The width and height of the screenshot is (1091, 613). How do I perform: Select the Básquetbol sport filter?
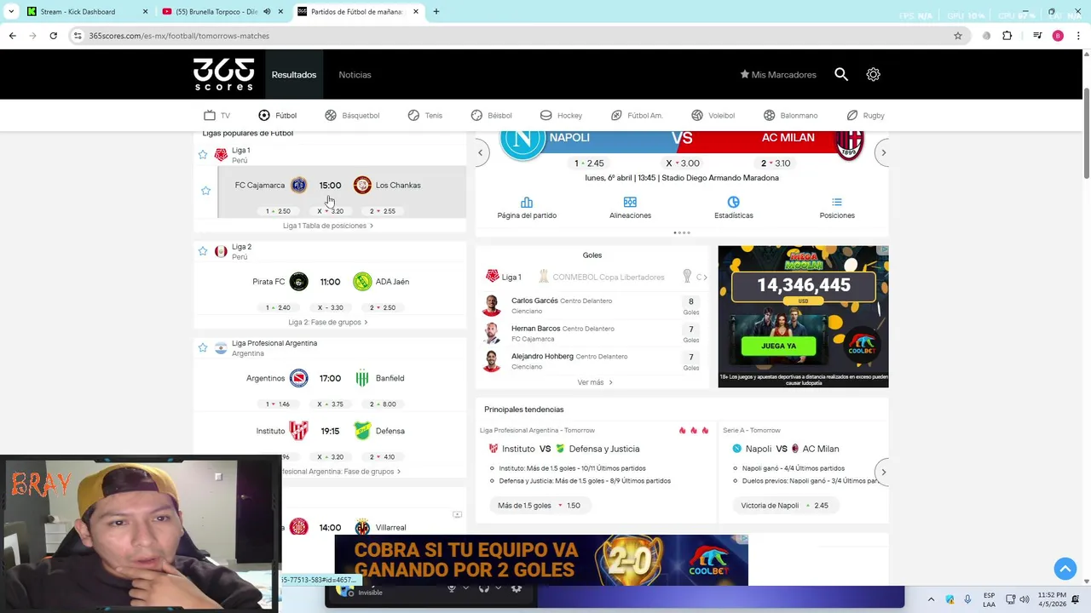352,115
